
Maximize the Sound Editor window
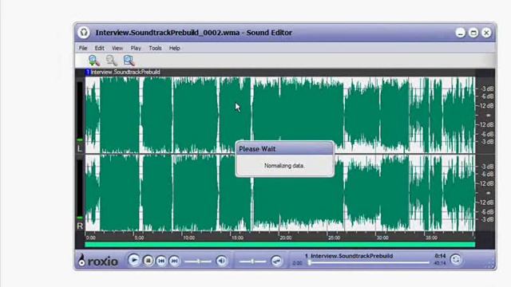tap(473, 33)
